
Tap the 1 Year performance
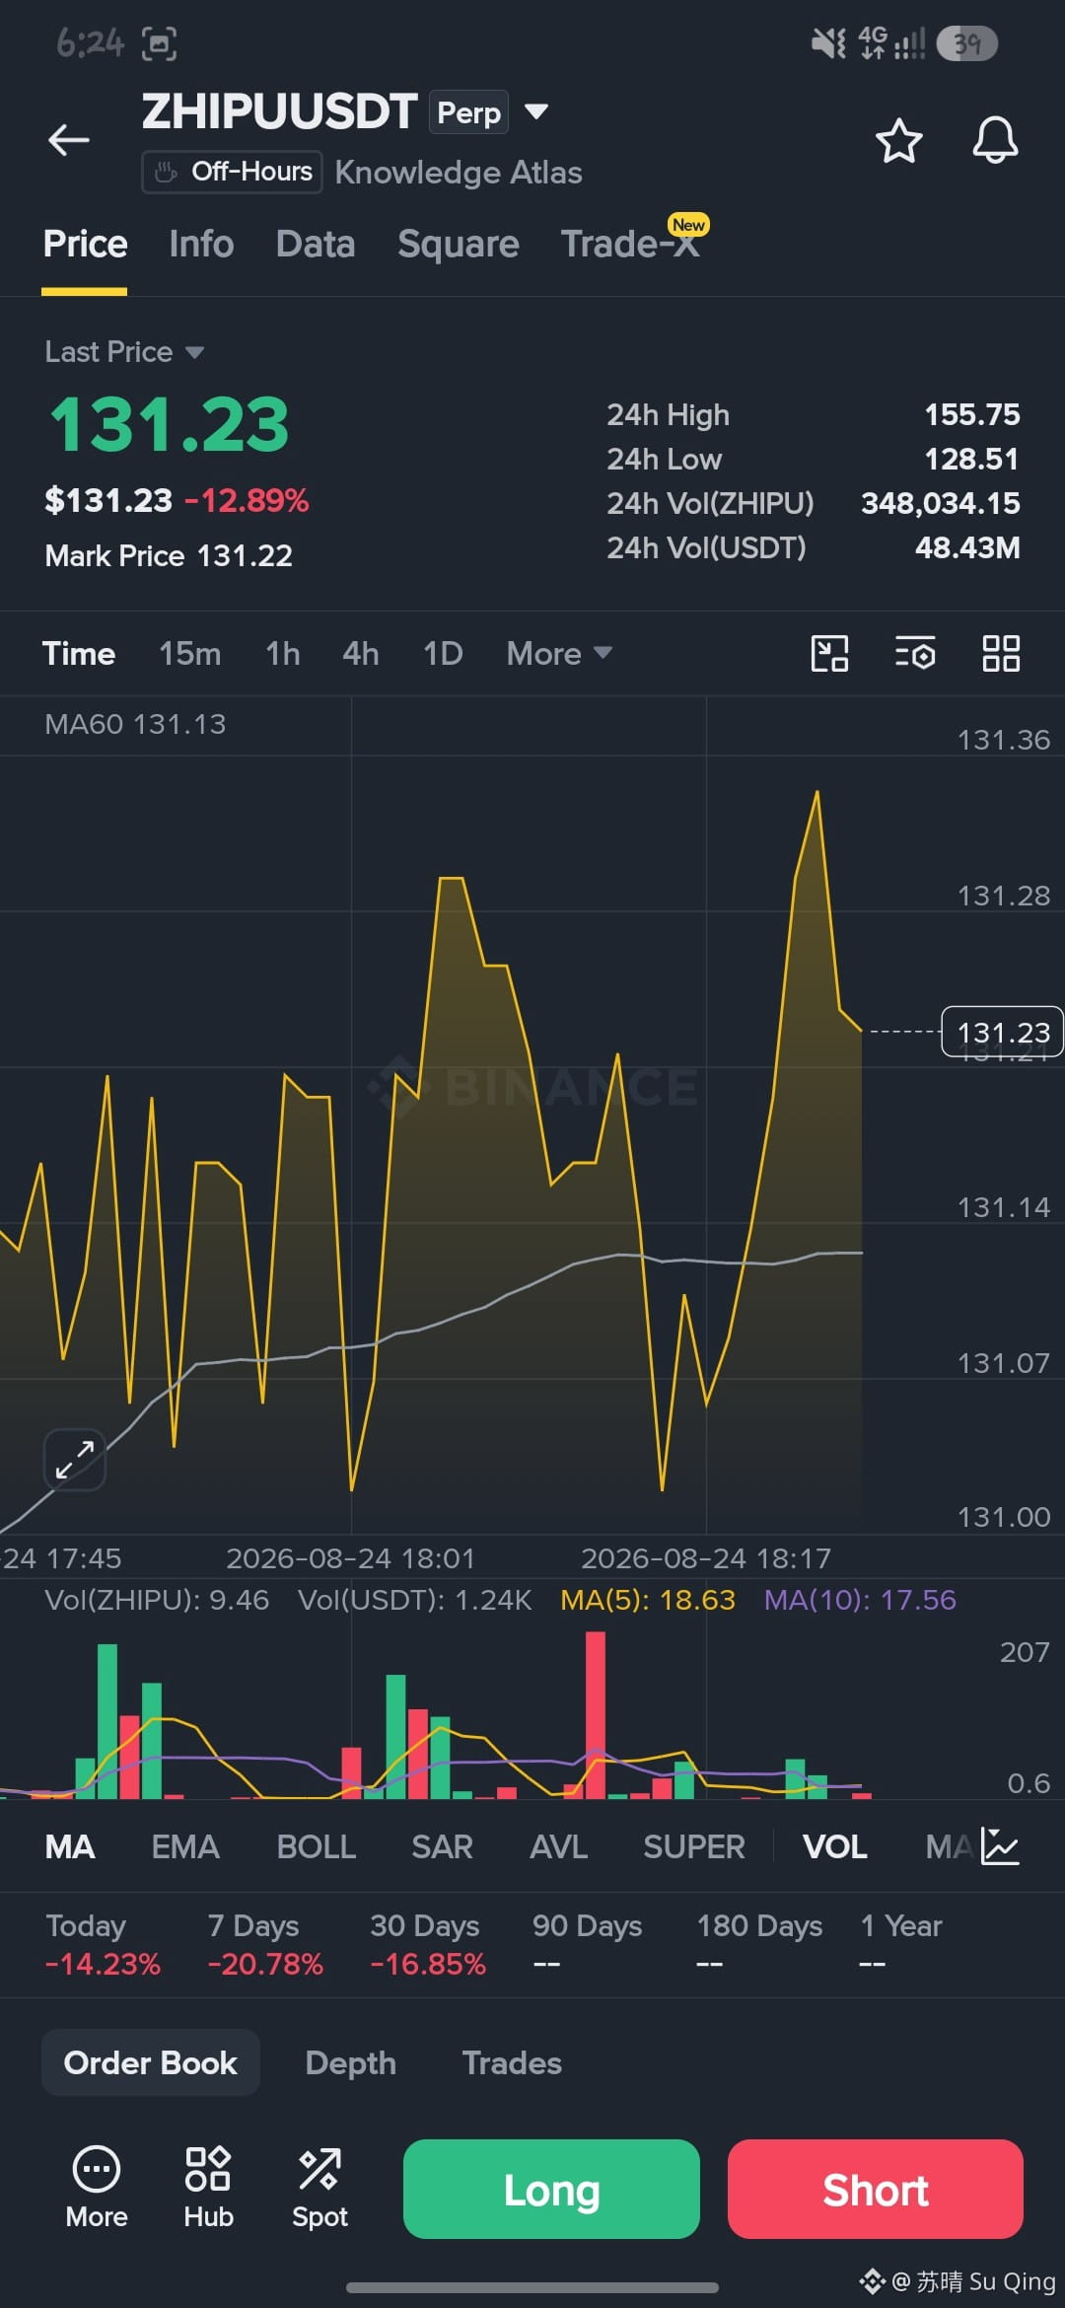point(901,1944)
